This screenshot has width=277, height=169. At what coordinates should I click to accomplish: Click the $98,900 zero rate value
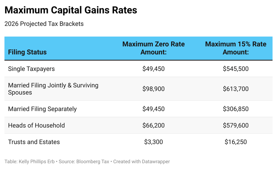point(153,89)
